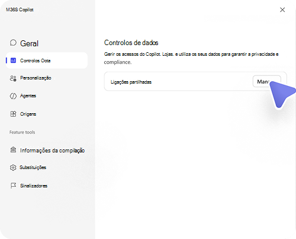Click the Manage button for Ligações partilhadas
The height and width of the screenshot is (239, 296).
click(x=267, y=81)
